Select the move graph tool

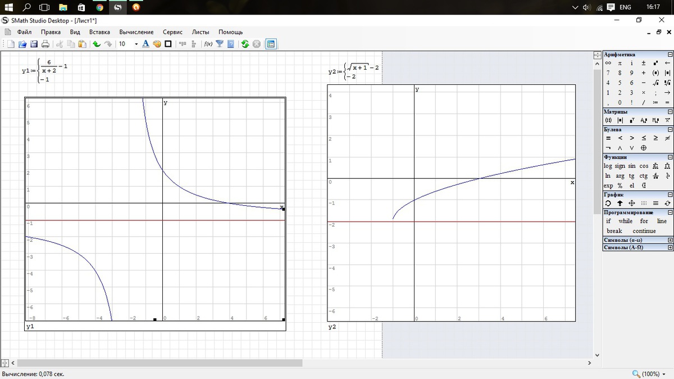pos(632,203)
